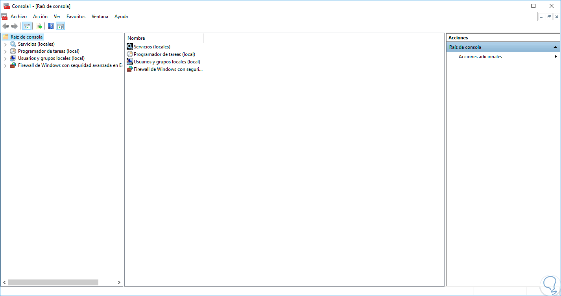
Task: Click the Firewall brick-wall icon in the tree
Action: point(13,65)
